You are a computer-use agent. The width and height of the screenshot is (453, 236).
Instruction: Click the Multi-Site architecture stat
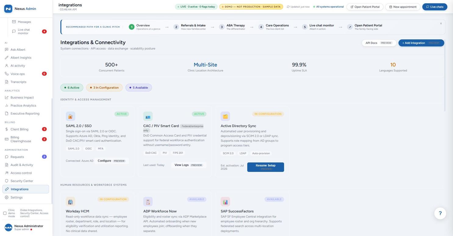coord(205,67)
